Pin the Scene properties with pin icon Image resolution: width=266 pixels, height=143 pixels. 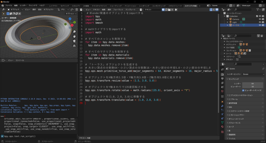[263, 69]
